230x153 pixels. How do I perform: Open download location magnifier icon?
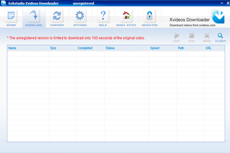[x=220, y=35]
